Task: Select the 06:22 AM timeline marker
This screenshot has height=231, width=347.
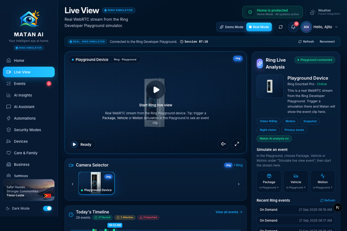Action: [x=115, y=225]
